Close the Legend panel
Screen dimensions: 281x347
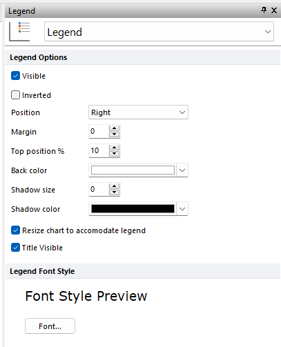click(274, 10)
